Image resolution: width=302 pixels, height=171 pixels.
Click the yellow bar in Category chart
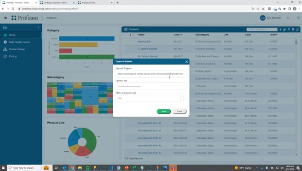(78, 45)
